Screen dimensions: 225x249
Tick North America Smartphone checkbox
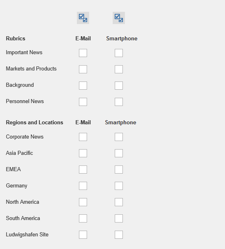(119, 202)
